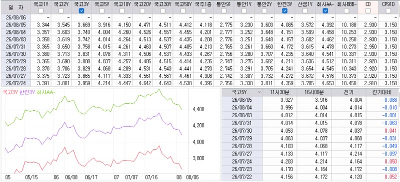Select the 국주1종 checkbox

203,10
